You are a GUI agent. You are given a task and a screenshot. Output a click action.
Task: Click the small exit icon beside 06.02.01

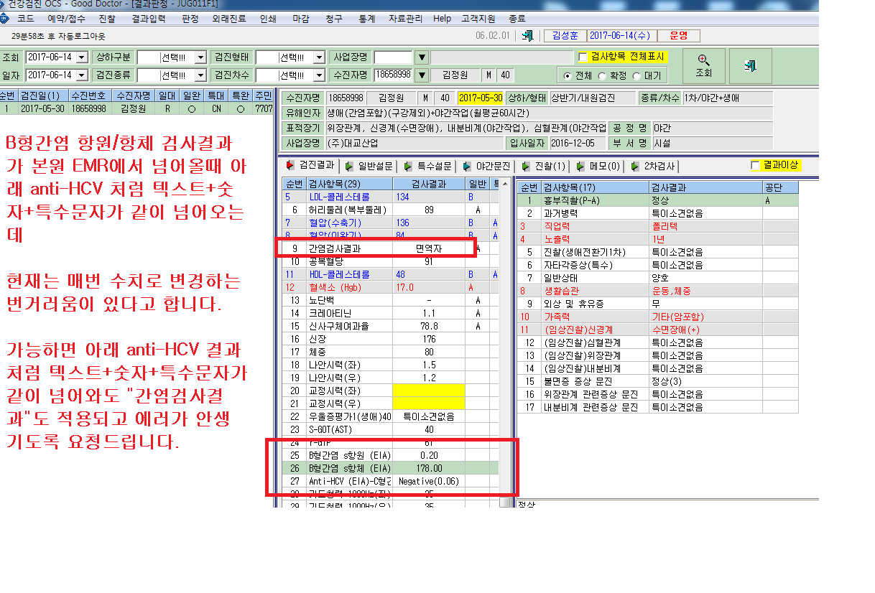tap(528, 35)
